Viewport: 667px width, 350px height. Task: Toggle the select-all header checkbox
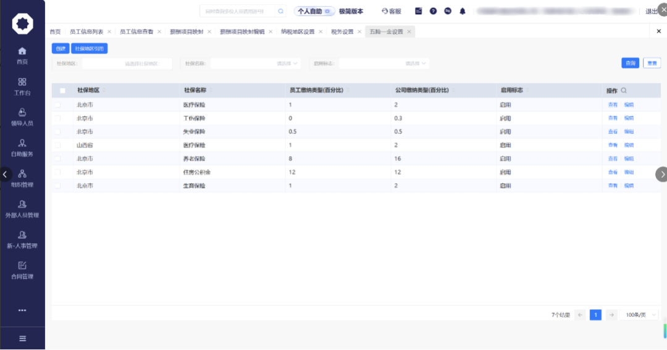(x=62, y=91)
